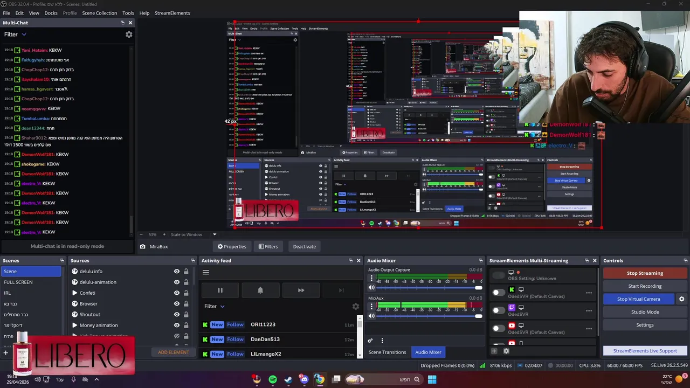The image size is (690, 388).
Task: Hide the delulu info source
Action: tap(176, 271)
